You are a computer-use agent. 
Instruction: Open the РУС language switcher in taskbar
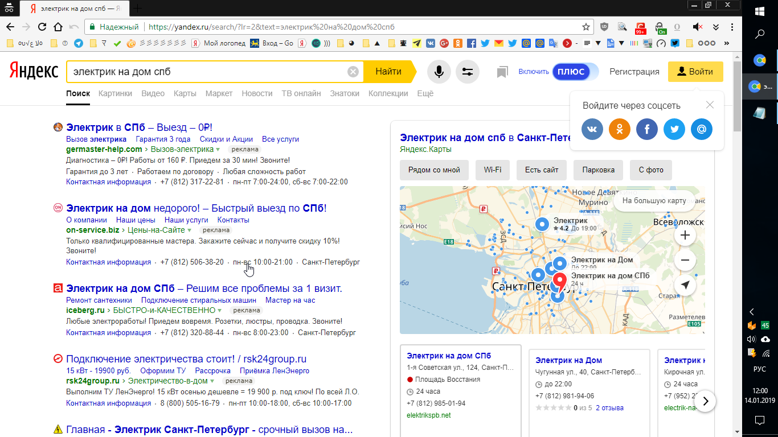760,369
